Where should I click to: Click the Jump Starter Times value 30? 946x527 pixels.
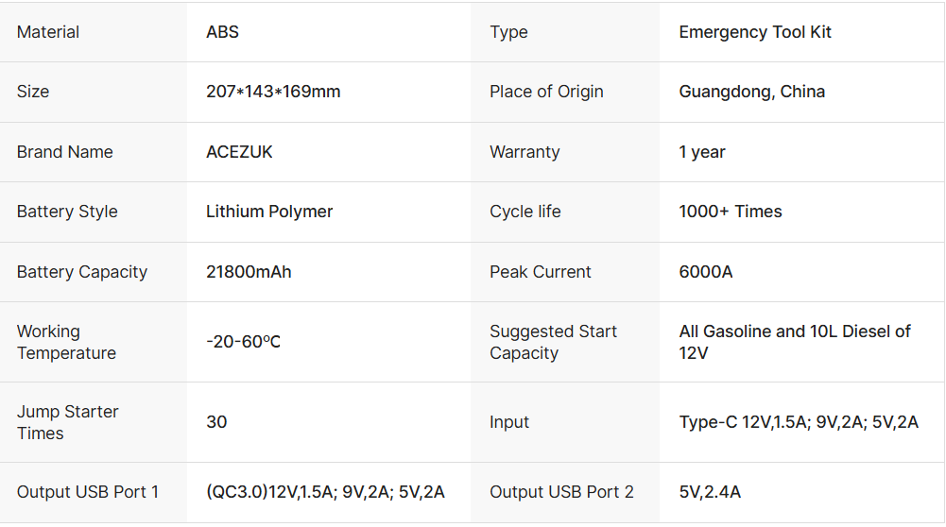(x=216, y=422)
